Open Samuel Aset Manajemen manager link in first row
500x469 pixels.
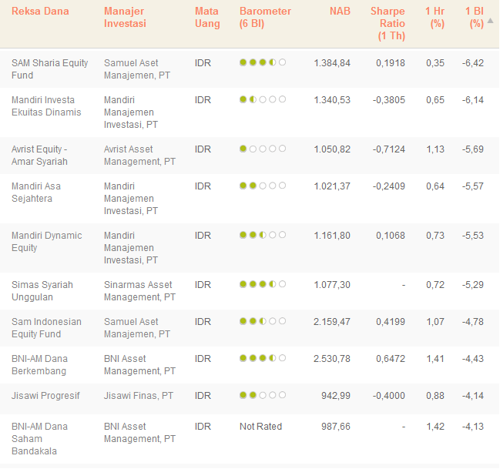pos(139,69)
